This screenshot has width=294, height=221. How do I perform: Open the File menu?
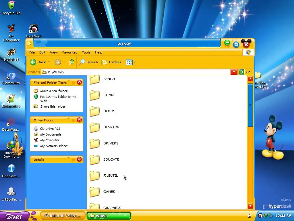[x=32, y=52]
